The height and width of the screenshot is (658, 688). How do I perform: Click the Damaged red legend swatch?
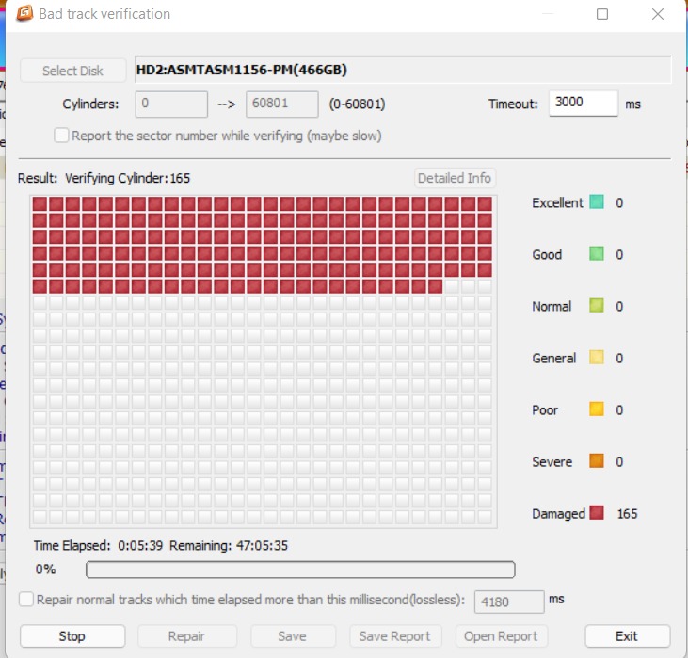(597, 513)
